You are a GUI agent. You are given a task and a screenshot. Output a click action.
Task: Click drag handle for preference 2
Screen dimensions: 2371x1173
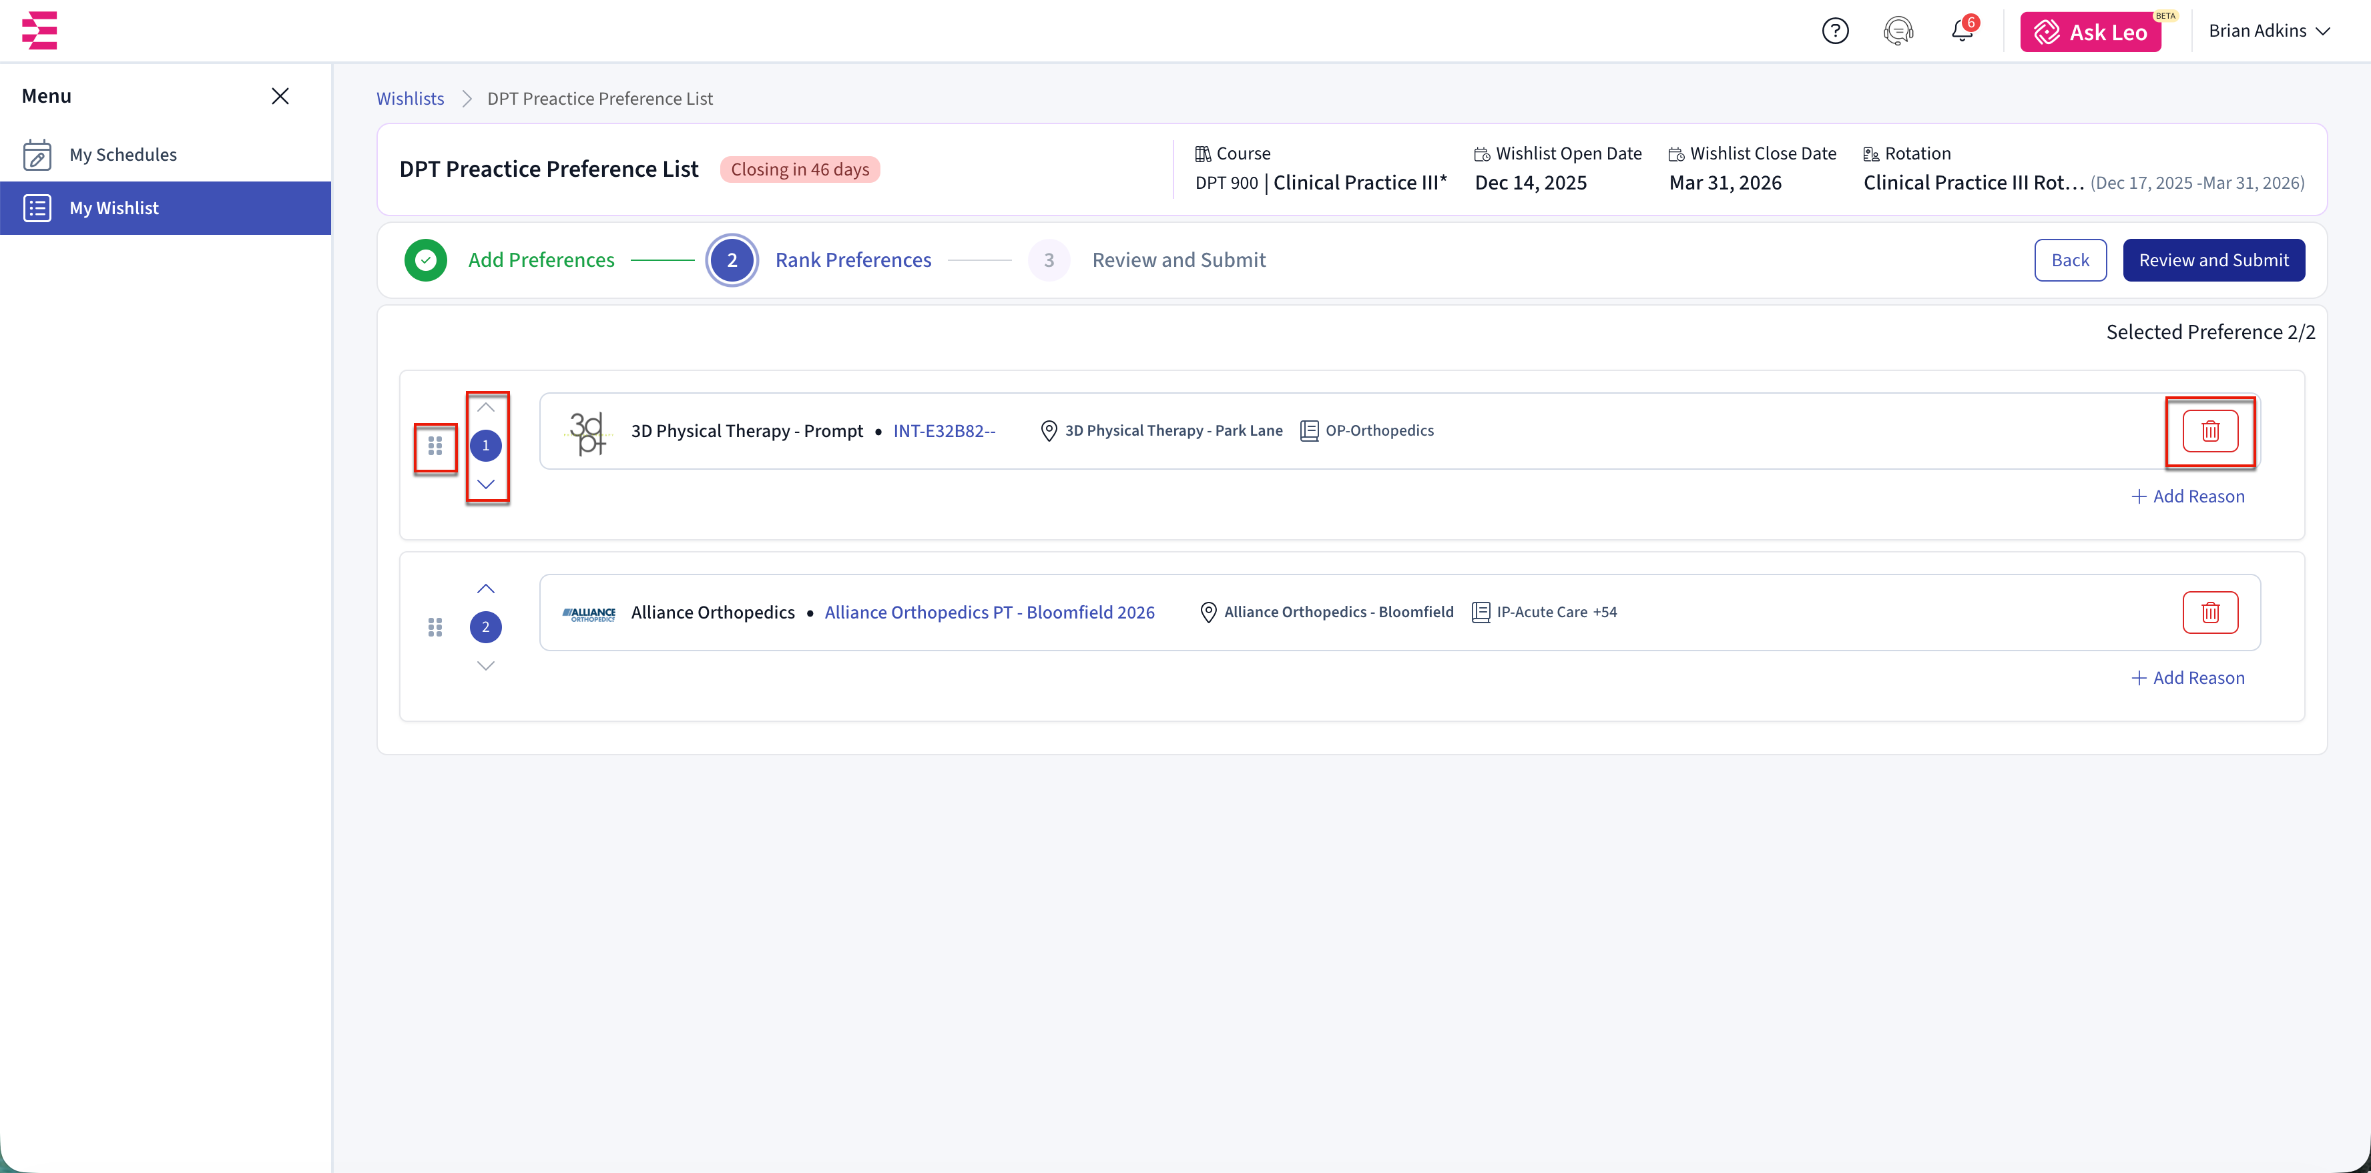(435, 627)
